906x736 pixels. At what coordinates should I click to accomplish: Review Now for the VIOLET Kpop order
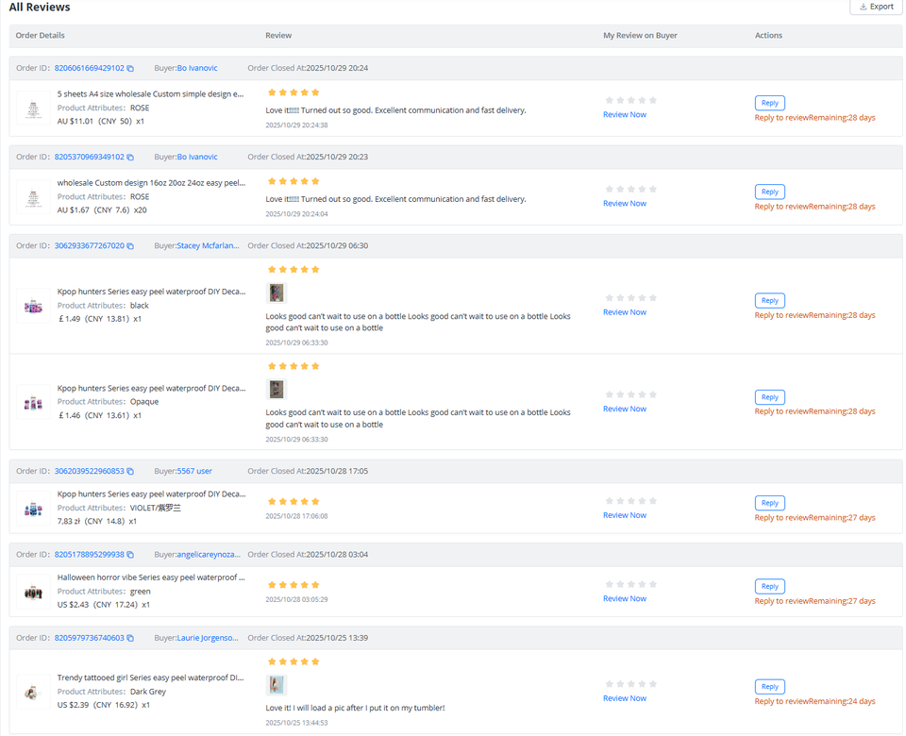coord(624,515)
